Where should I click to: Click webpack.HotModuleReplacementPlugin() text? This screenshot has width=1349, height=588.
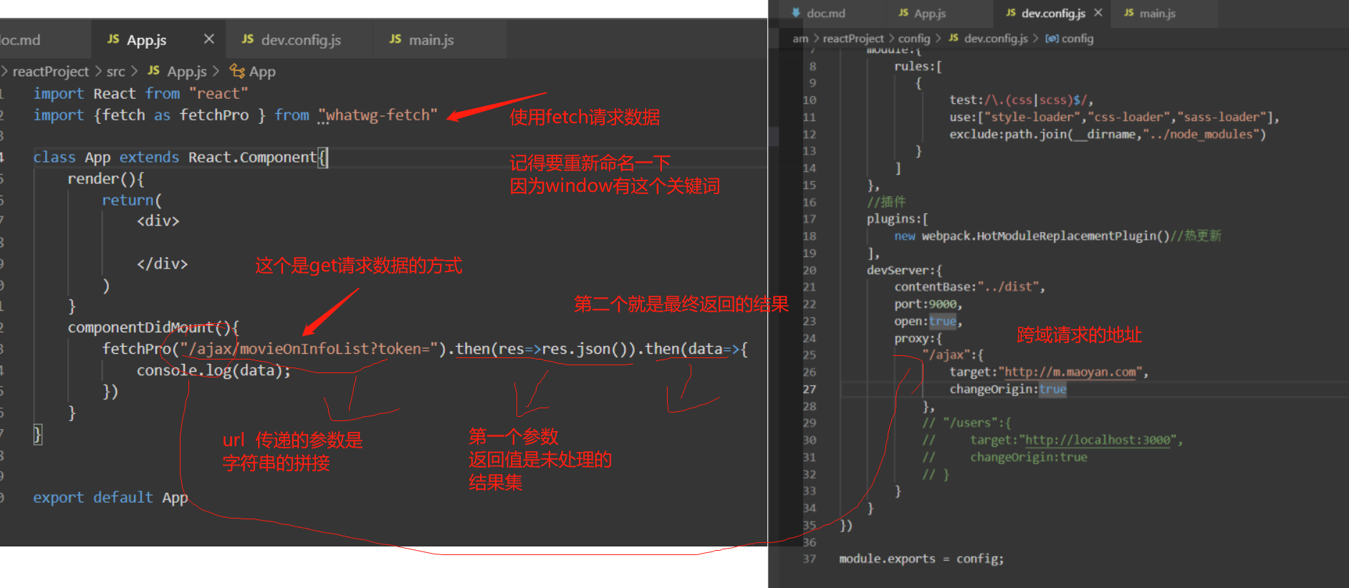click(1045, 236)
